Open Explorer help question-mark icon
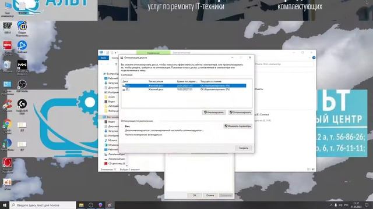This screenshot has height=209, width=373. 314,58
